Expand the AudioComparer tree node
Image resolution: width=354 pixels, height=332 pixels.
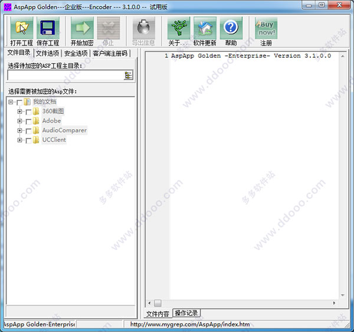coord(19,130)
